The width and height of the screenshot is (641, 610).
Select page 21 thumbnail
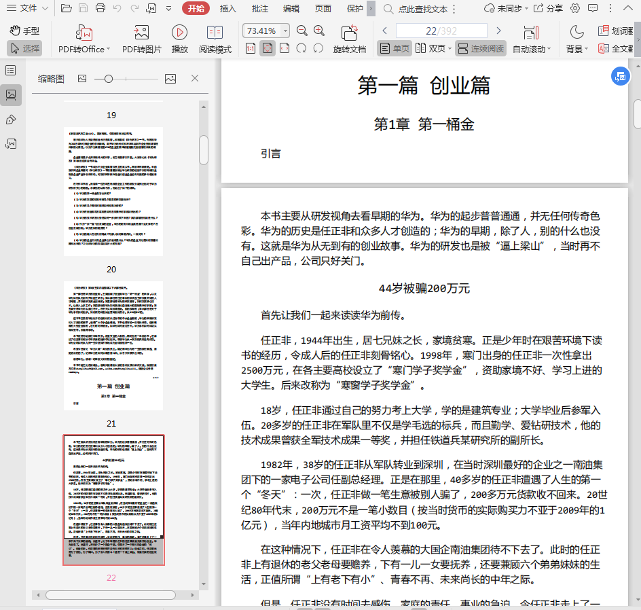pos(113,346)
